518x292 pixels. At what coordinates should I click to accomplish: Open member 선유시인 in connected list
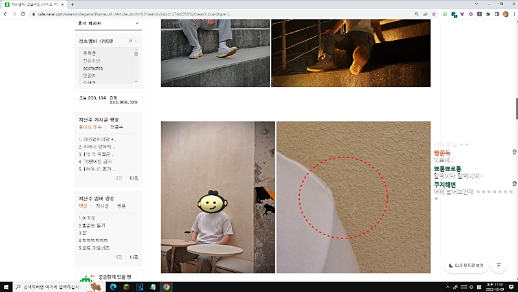pos(91,61)
